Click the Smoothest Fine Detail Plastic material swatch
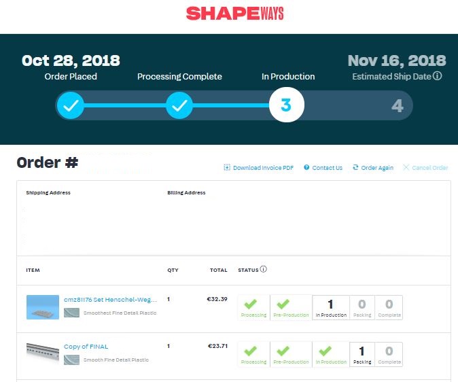 pos(71,313)
